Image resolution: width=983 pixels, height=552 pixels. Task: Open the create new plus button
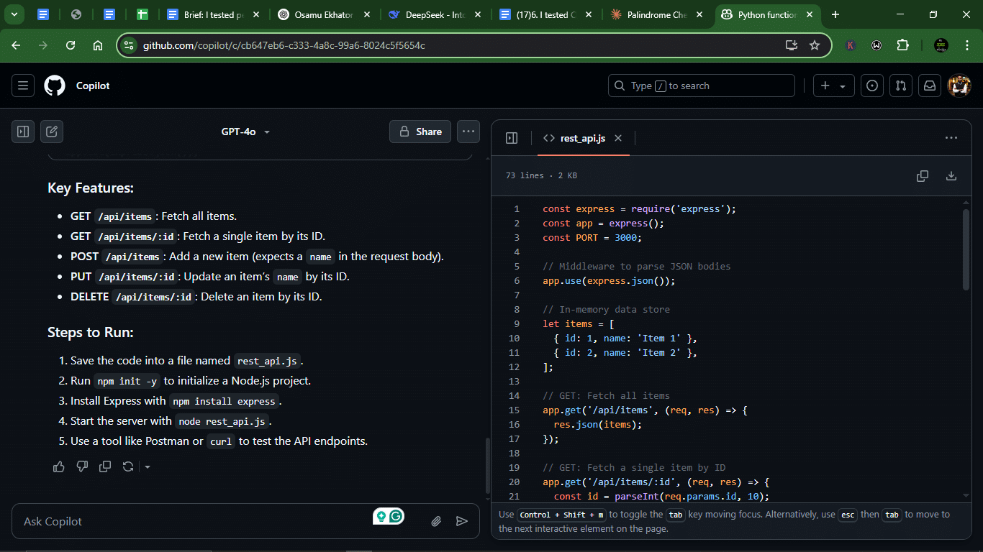(x=826, y=86)
